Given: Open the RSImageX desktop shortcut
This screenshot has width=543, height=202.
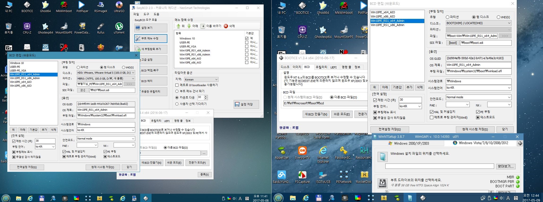Looking at the screenshot, I should tap(101, 7).
